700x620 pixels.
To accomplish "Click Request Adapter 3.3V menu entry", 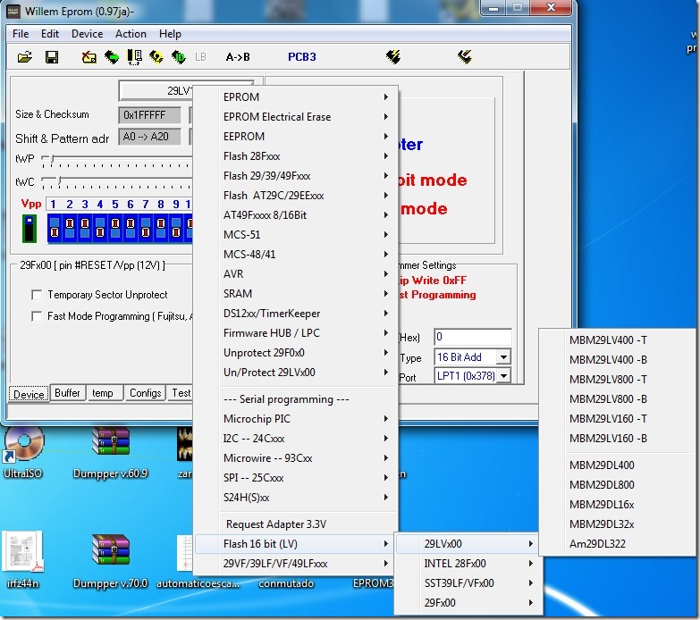I will pyautogui.click(x=296, y=524).
